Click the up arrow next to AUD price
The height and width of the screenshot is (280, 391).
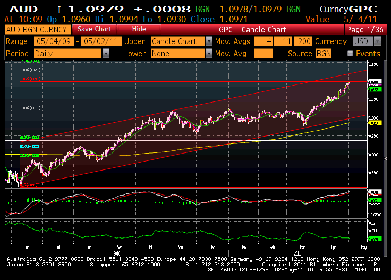pyautogui.click(x=59, y=10)
